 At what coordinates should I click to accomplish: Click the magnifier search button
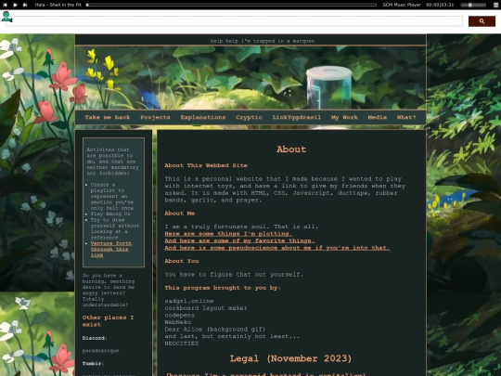tap(482, 21)
